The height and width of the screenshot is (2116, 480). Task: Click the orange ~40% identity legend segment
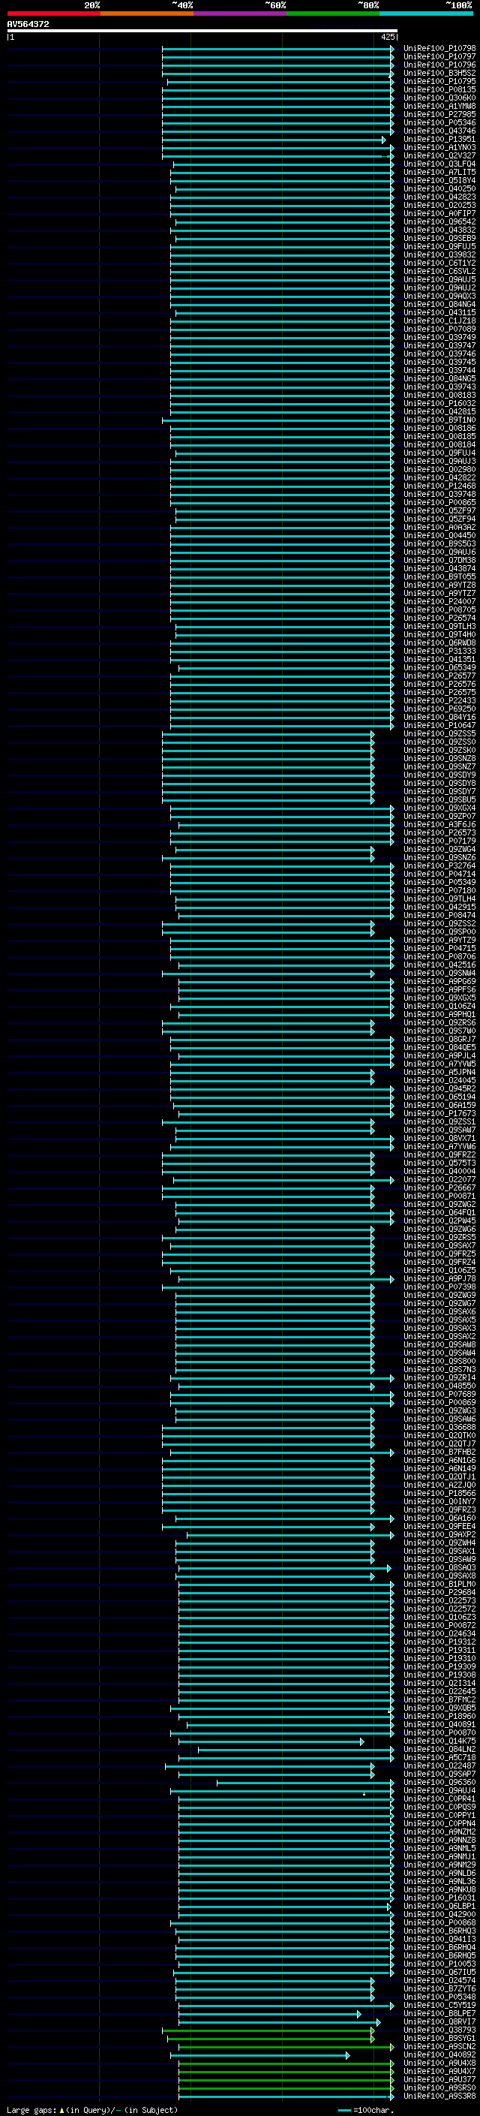[x=146, y=14]
